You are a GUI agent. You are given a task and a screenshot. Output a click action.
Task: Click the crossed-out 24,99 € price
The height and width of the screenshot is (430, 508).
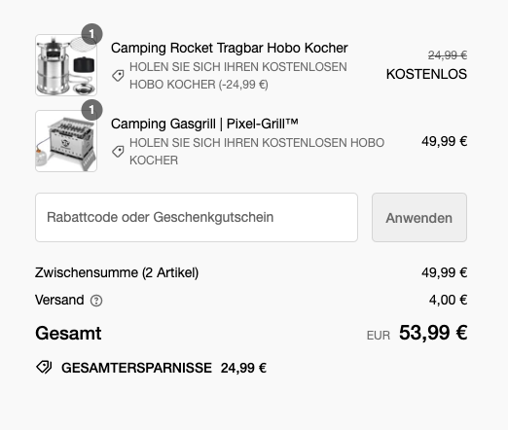[448, 55]
